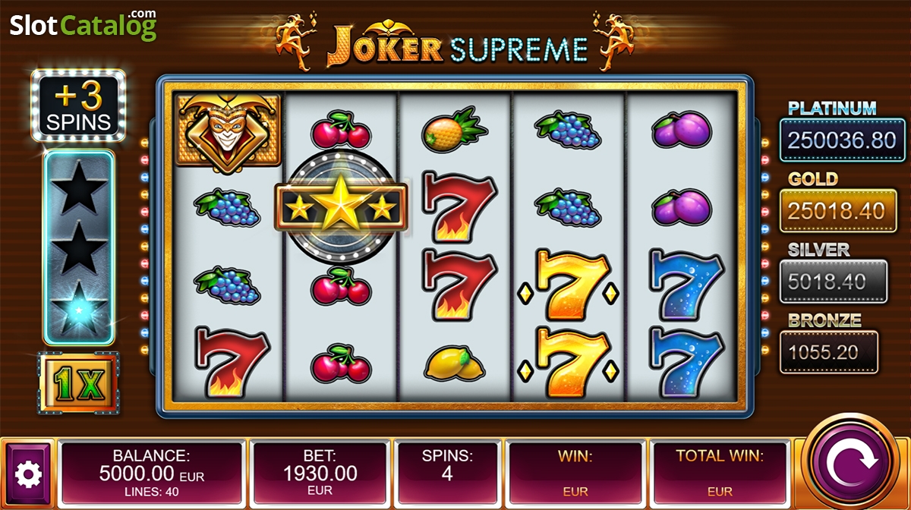Click the Joker symbol on first reel

(x=229, y=131)
